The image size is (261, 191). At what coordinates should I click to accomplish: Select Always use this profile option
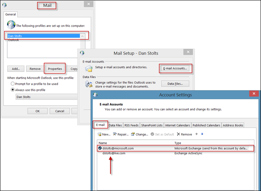click(x=28, y=90)
